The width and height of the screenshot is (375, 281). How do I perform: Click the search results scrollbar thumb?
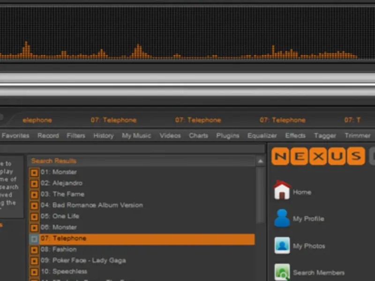pyautogui.click(x=261, y=195)
